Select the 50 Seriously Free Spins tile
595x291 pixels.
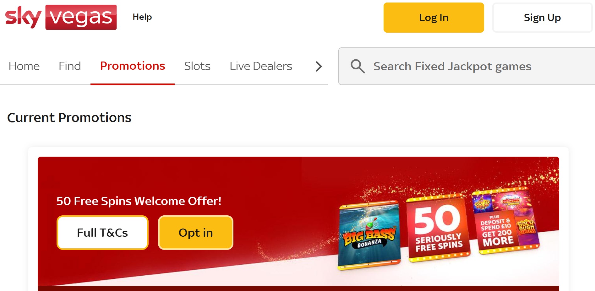tap(438, 228)
